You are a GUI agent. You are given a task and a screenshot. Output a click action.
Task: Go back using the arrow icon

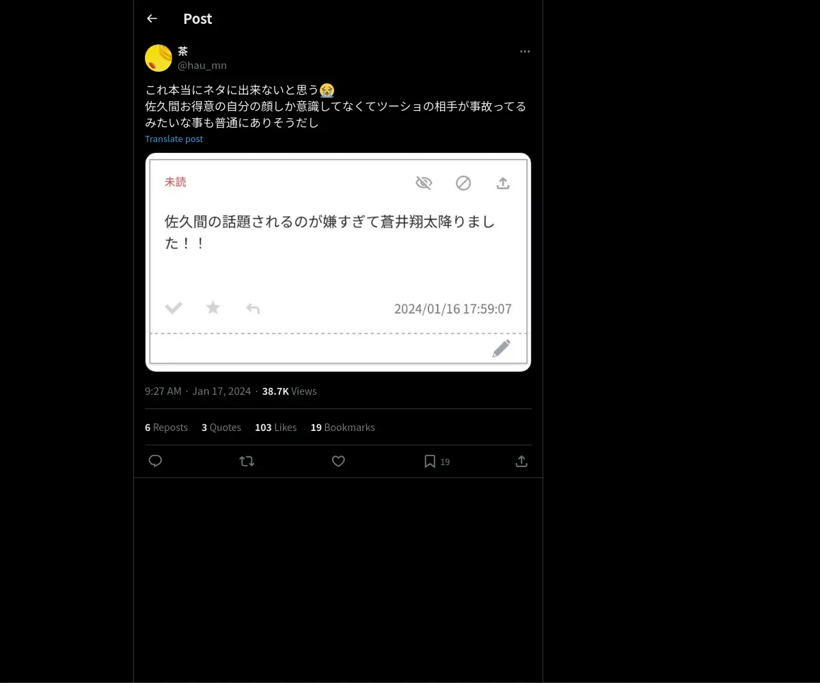tap(152, 18)
